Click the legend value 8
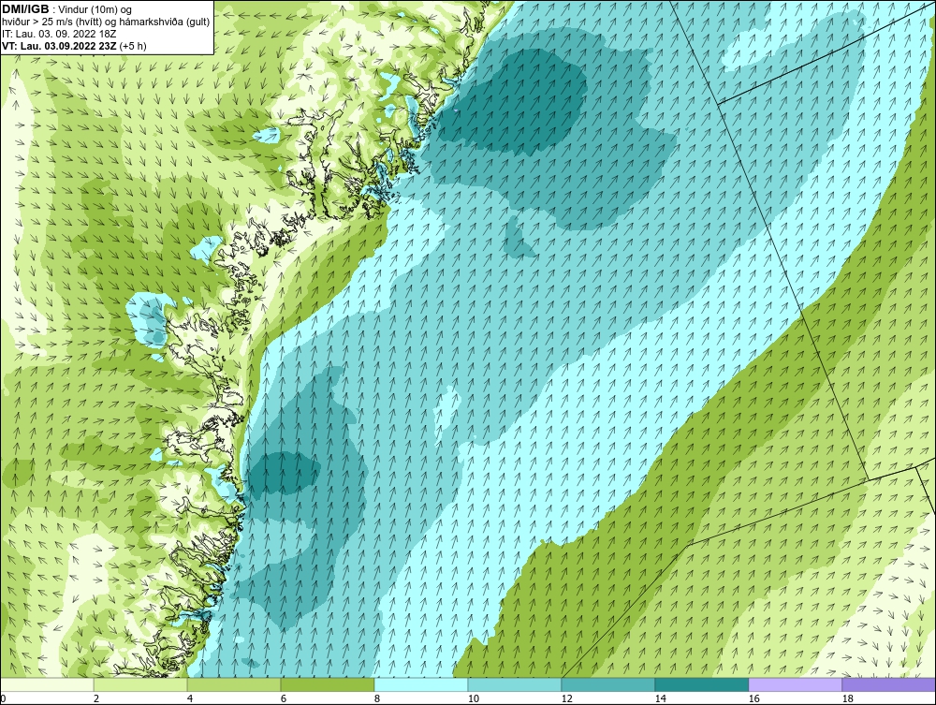The width and height of the screenshot is (936, 705). click(x=376, y=698)
